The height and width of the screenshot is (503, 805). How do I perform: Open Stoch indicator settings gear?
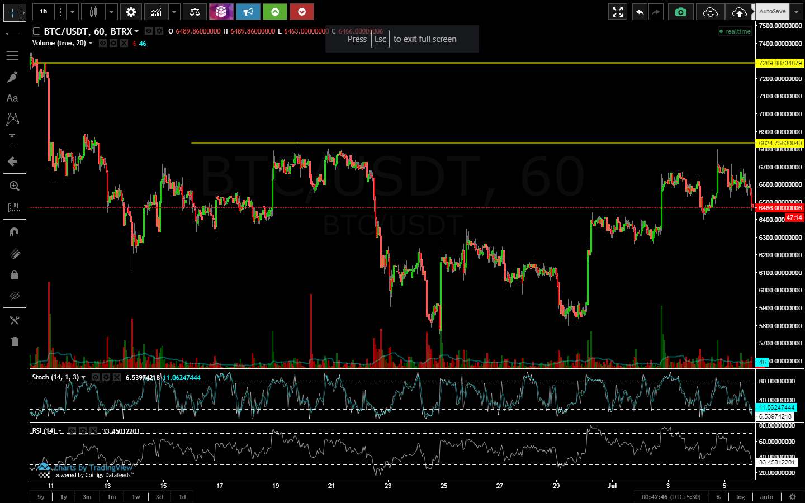[x=106, y=378]
